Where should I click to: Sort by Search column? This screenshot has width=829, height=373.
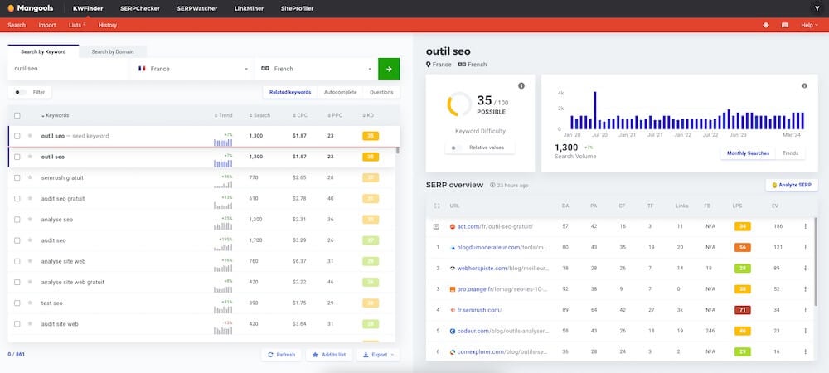tap(259, 115)
